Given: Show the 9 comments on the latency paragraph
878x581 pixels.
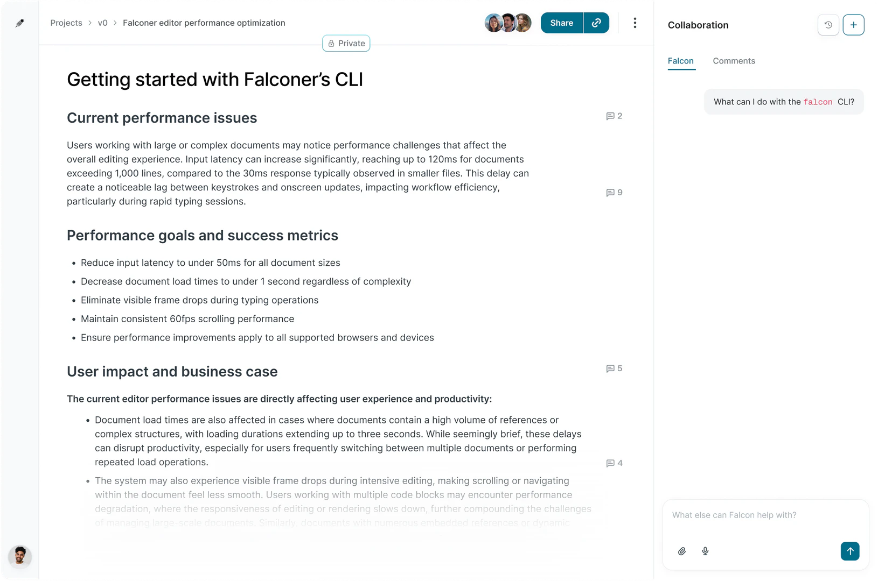Looking at the screenshot, I should tap(614, 193).
